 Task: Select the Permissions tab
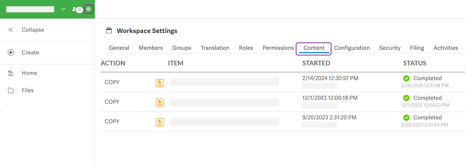click(278, 48)
